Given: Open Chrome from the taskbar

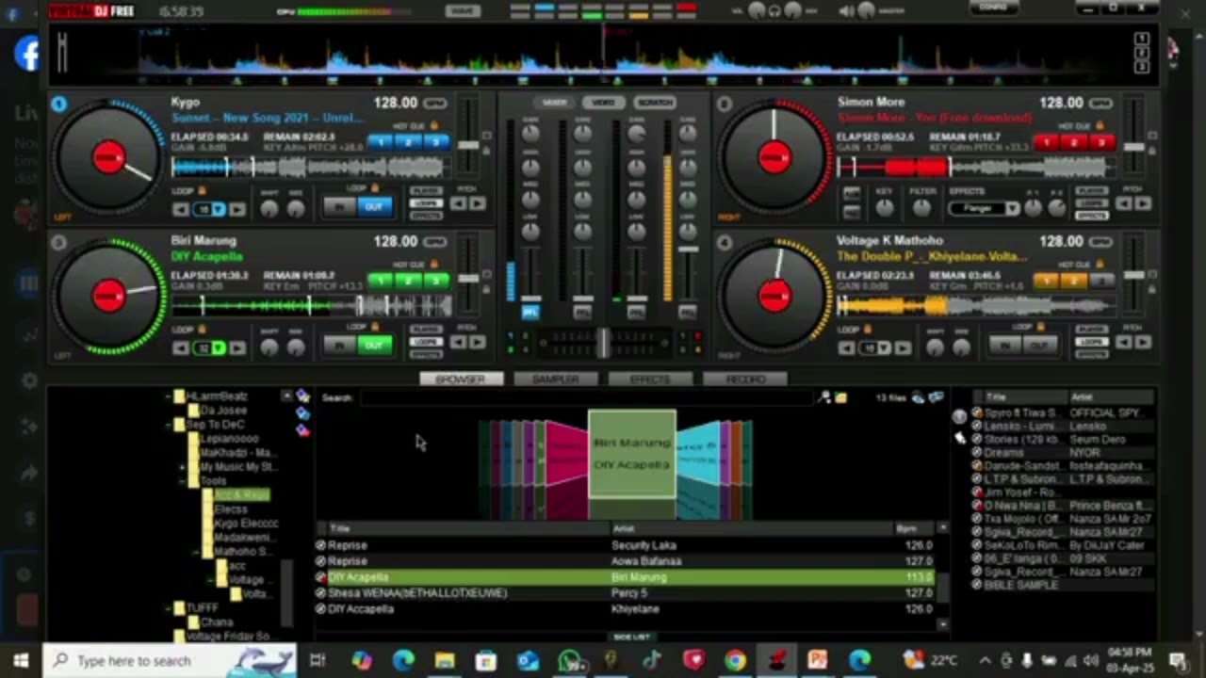Looking at the screenshot, I should [735, 660].
